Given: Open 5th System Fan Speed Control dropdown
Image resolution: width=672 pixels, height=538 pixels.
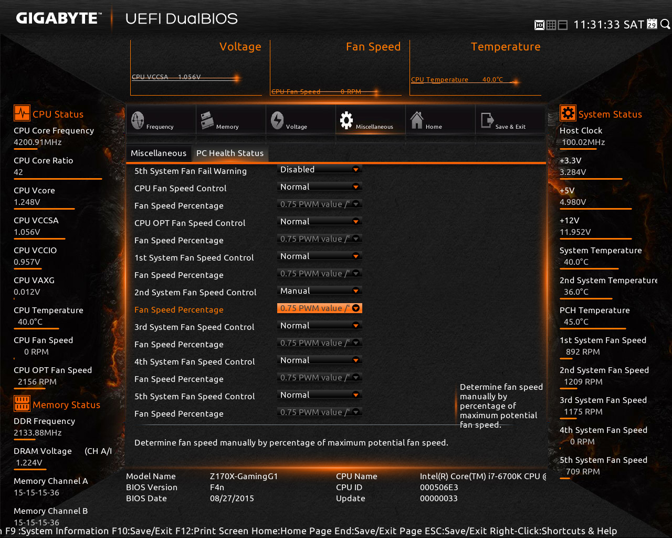Looking at the screenshot, I should [x=320, y=395].
